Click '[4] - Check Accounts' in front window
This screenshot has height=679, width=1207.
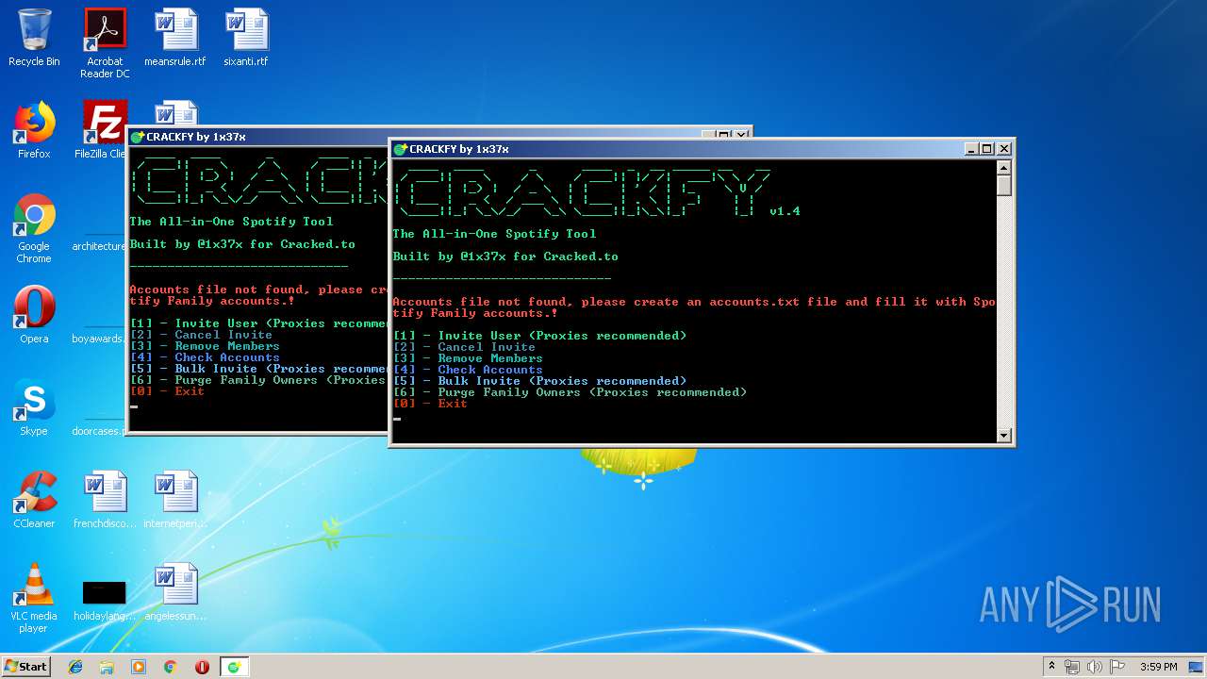tap(468, 370)
